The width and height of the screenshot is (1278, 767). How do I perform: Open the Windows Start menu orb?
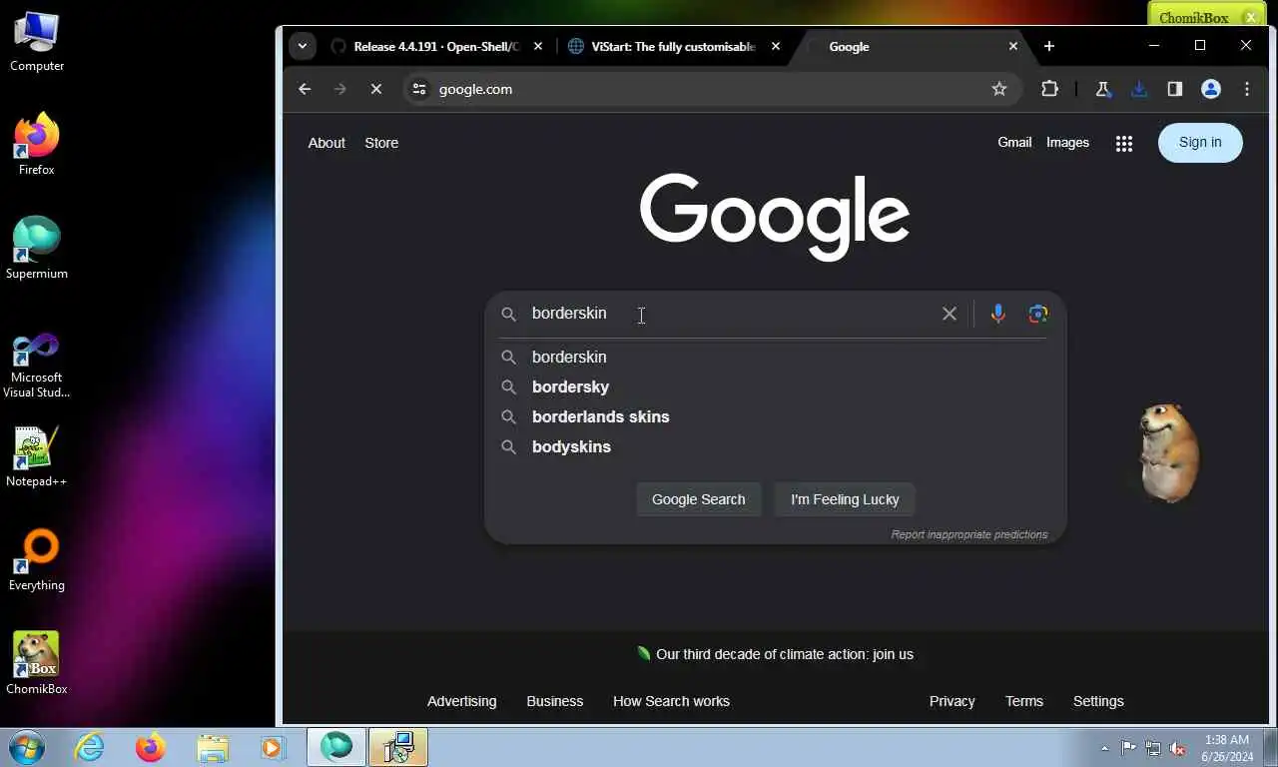pos(27,747)
